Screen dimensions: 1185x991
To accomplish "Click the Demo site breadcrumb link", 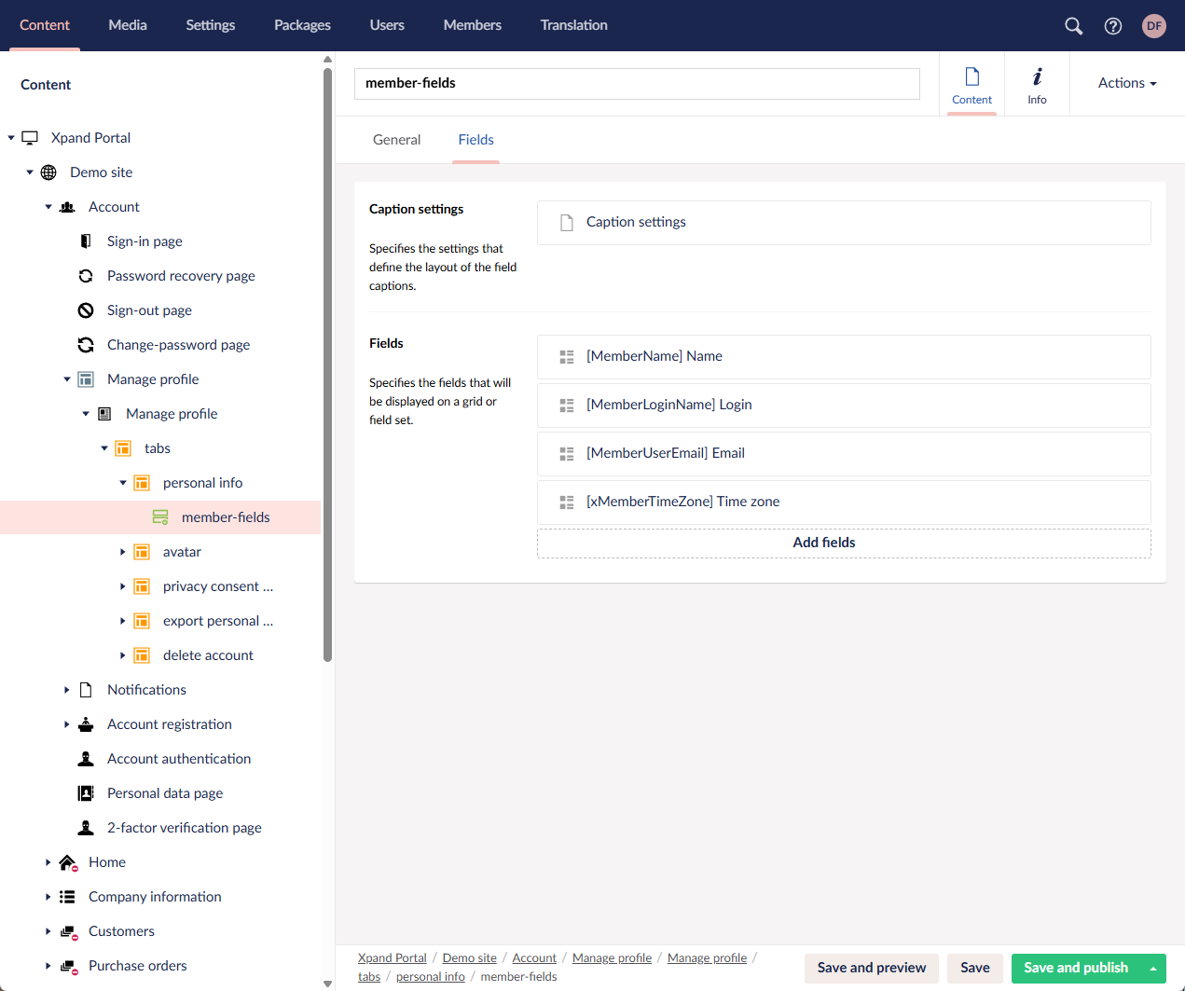I will [469, 957].
